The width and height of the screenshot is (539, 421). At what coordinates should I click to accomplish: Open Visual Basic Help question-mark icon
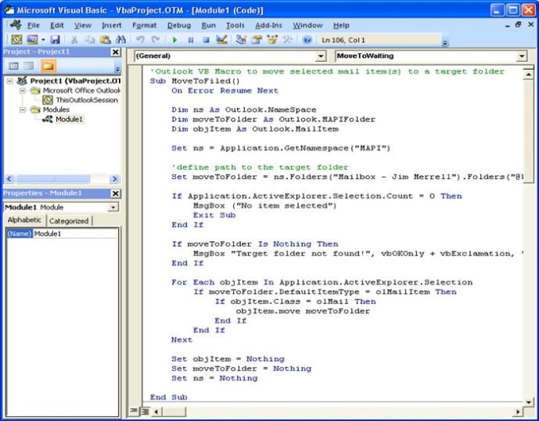coord(307,40)
